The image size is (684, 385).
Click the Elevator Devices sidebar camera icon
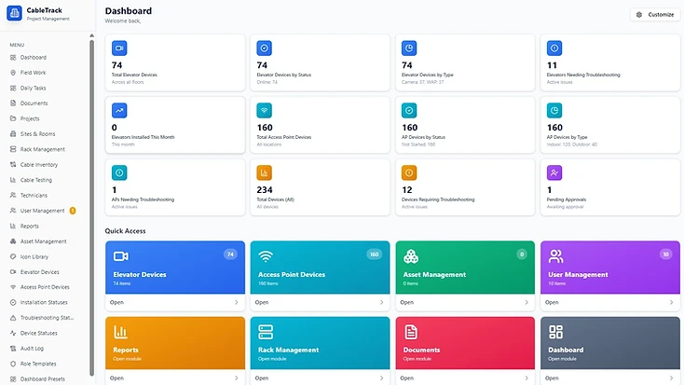tap(13, 271)
